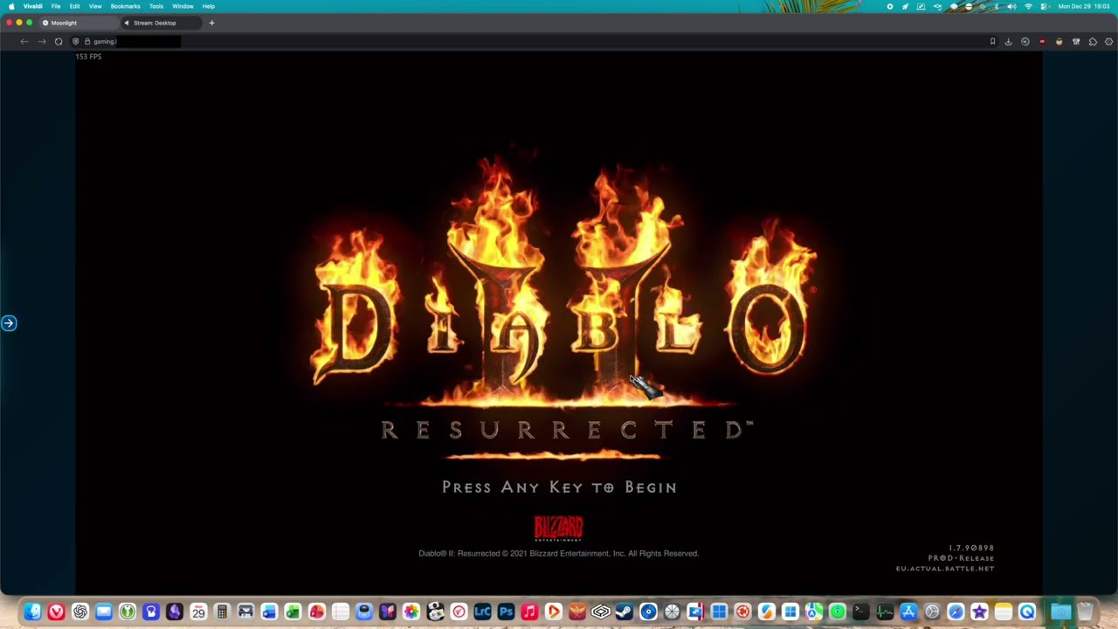Open Calculator from the dock
This screenshot has height=629, width=1118.
click(x=222, y=612)
